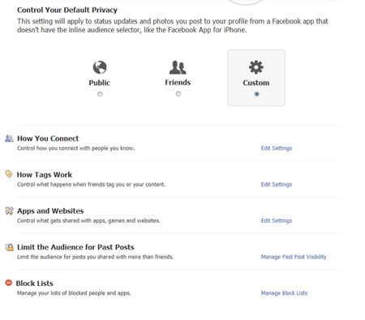
Task: Open Edit Settings for How Tags Work
Action: click(277, 184)
